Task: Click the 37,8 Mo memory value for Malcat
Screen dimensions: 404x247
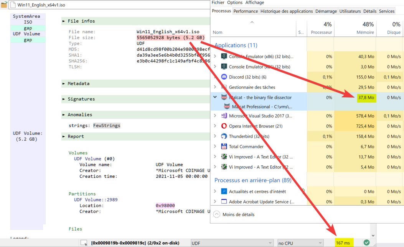Action: point(366,98)
